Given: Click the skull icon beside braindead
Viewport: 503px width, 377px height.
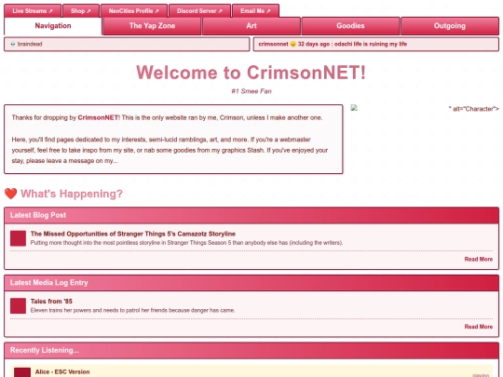Looking at the screenshot, I should pos(13,45).
